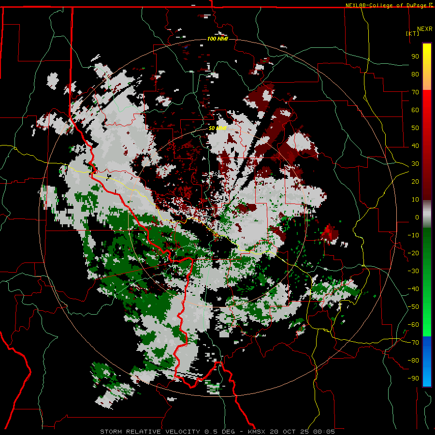Click the 80 value on the velocity scale
The image size is (435, 435).
tap(415, 74)
